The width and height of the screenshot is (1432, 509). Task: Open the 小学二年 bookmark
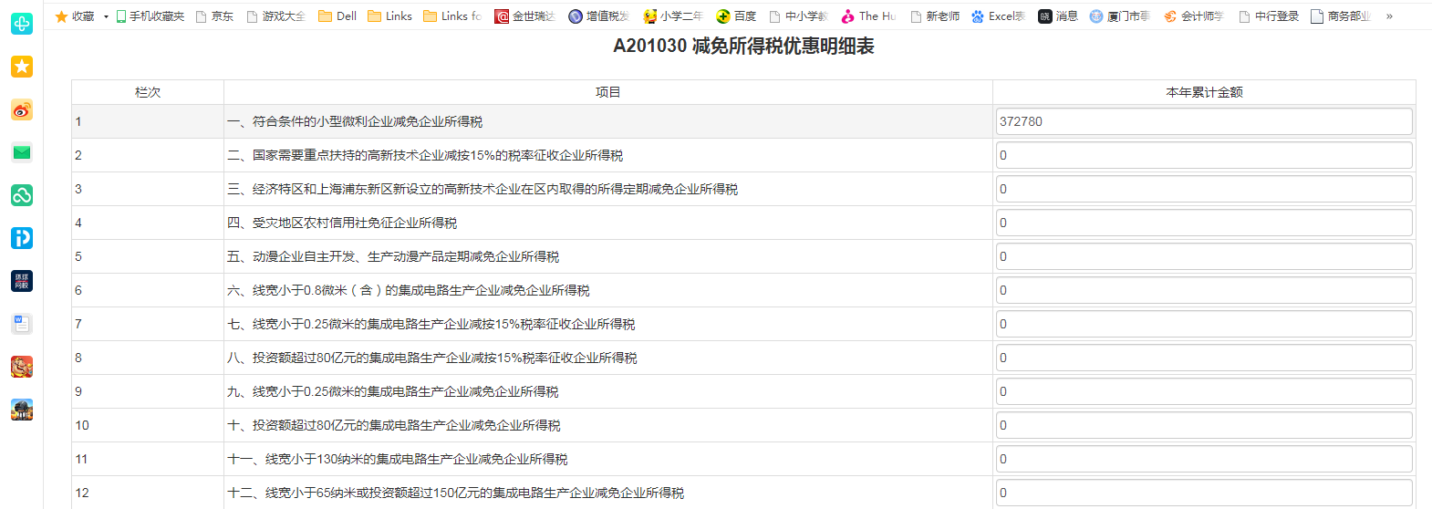(x=673, y=16)
